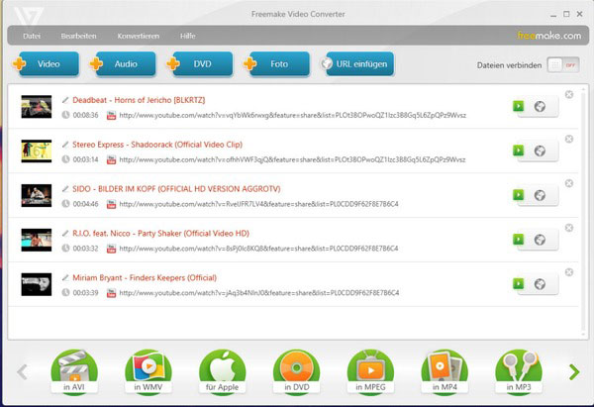Play the Deadbeat - Horns of Jericho video
This screenshot has height=407, width=594.
(x=518, y=106)
